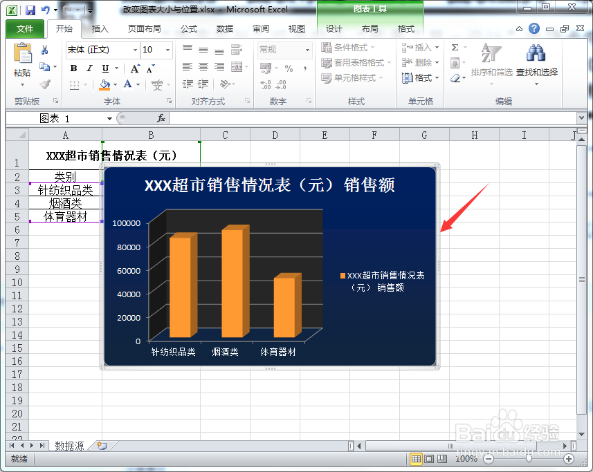Click Align Text Right icon
This screenshot has height=472, width=593.
pyautogui.click(x=219, y=67)
